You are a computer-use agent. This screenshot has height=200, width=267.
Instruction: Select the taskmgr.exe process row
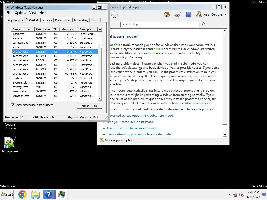coord(54,87)
